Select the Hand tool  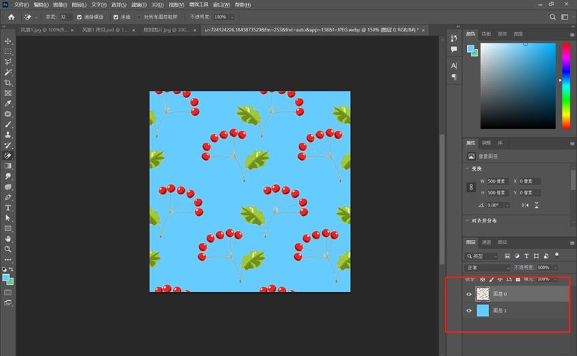[x=8, y=239]
